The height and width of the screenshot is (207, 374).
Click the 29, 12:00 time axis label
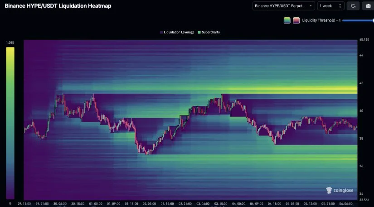pyautogui.click(x=24, y=204)
